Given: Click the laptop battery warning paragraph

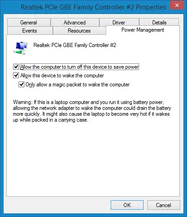Looking at the screenshot, I should (x=92, y=111).
